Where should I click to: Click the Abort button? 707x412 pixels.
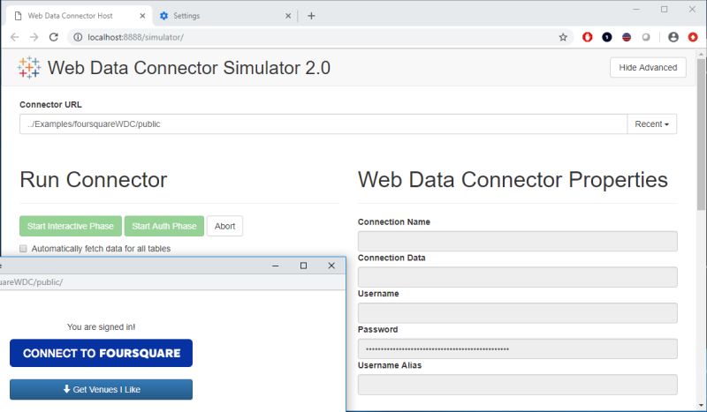point(224,226)
